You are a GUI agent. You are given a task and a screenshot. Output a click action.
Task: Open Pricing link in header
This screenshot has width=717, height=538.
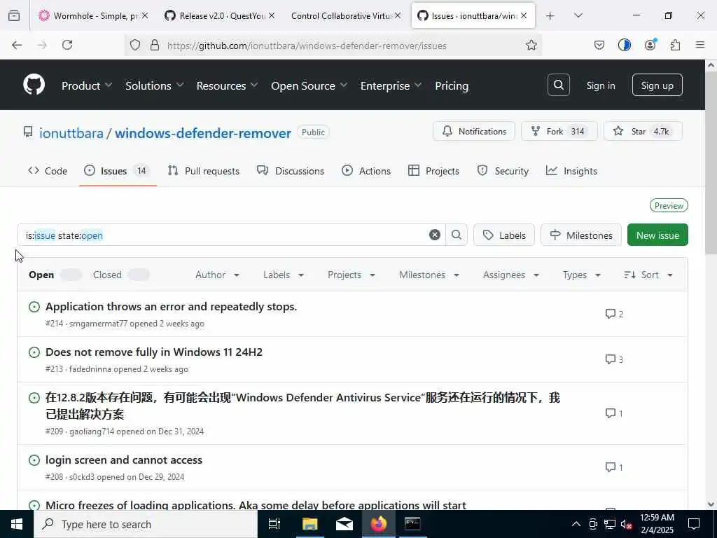[452, 85]
